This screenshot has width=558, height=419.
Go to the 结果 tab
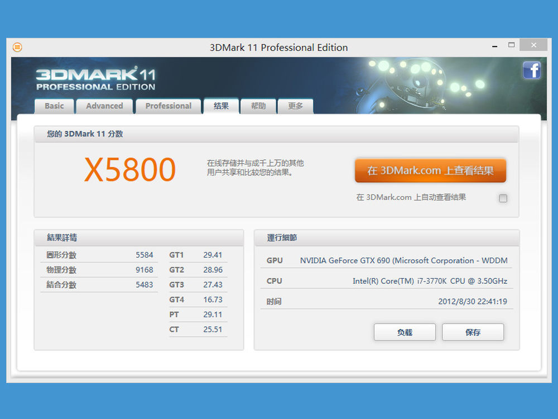click(x=221, y=106)
